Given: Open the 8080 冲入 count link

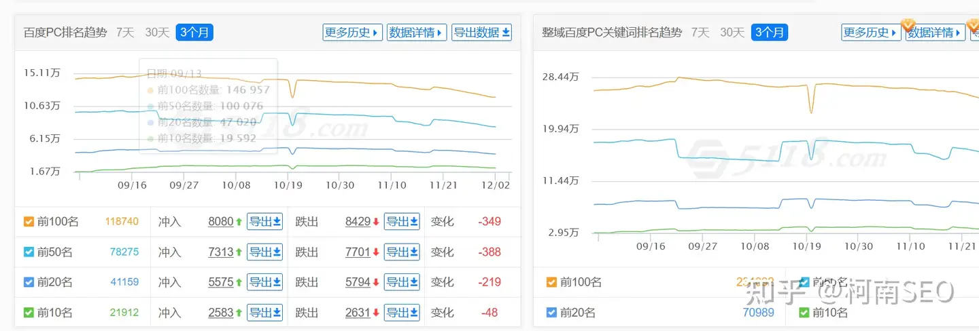Looking at the screenshot, I should pos(221,222).
